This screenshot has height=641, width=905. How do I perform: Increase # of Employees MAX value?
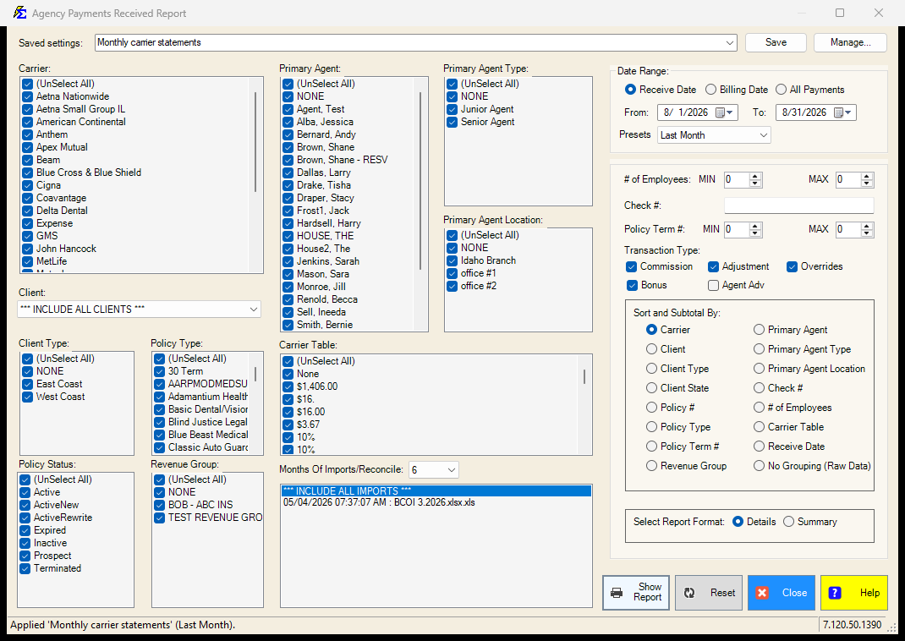click(x=867, y=176)
